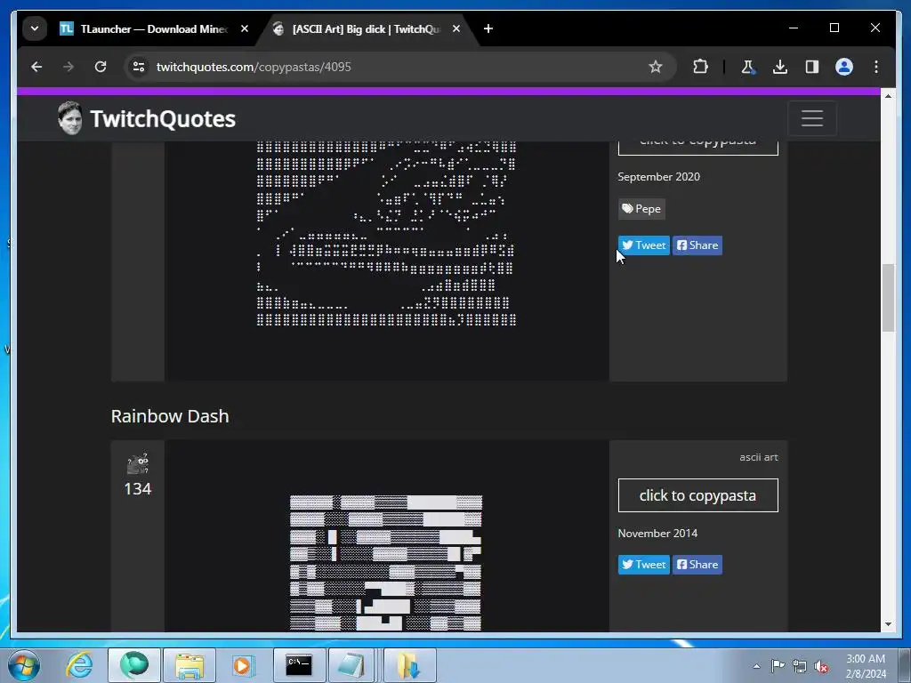Image resolution: width=911 pixels, height=683 pixels.
Task: Open the Rainbow Dash title link
Action: click(x=170, y=416)
